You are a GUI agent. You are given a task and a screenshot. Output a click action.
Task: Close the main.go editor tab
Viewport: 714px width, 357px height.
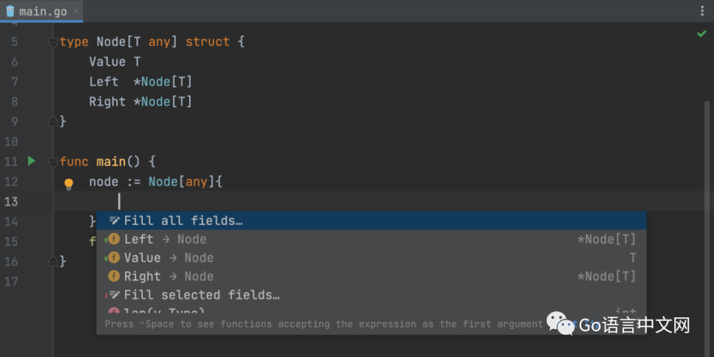pyautogui.click(x=76, y=11)
